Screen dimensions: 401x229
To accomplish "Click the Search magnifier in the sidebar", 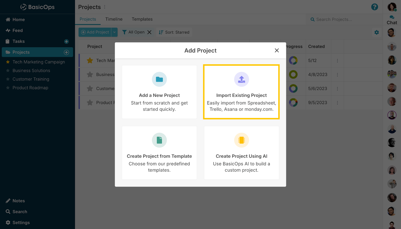I will pyautogui.click(x=8, y=211).
